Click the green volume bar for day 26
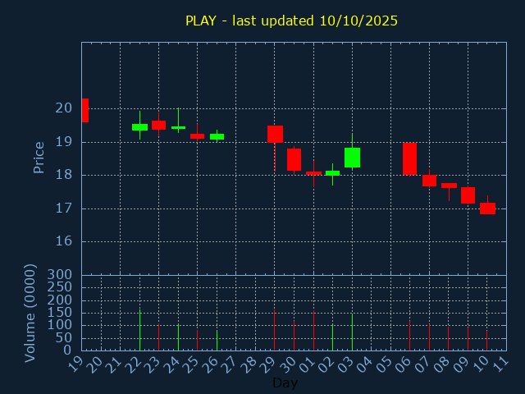This screenshot has height=394, width=525. (x=217, y=341)
